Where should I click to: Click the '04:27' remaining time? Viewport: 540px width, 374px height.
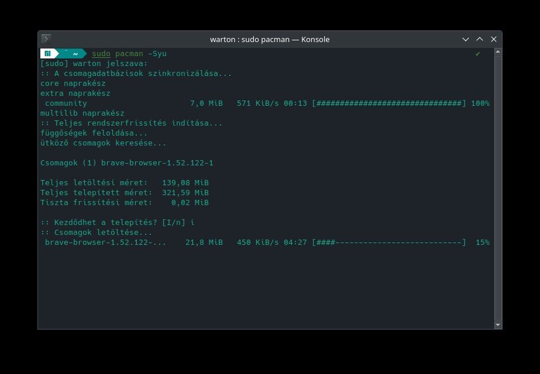coord(295,243)
